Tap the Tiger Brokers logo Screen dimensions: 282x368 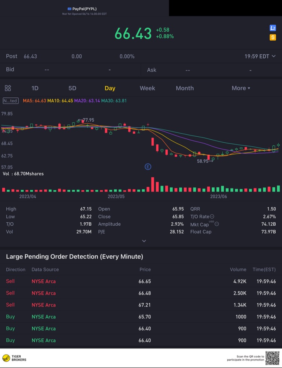point(14,358)
